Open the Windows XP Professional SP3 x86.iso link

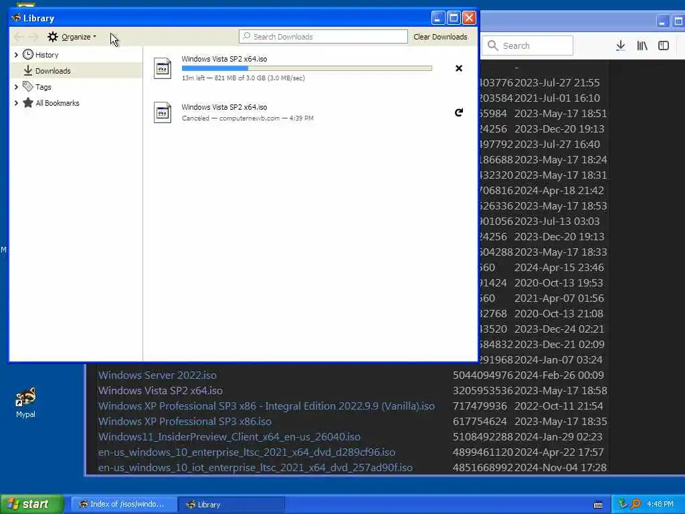coord(185,422)
